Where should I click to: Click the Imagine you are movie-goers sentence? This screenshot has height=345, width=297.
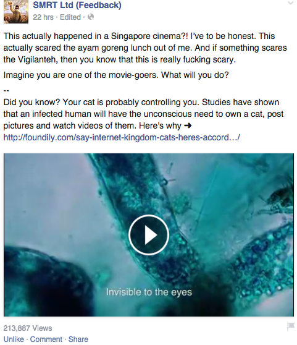point(116,75)
